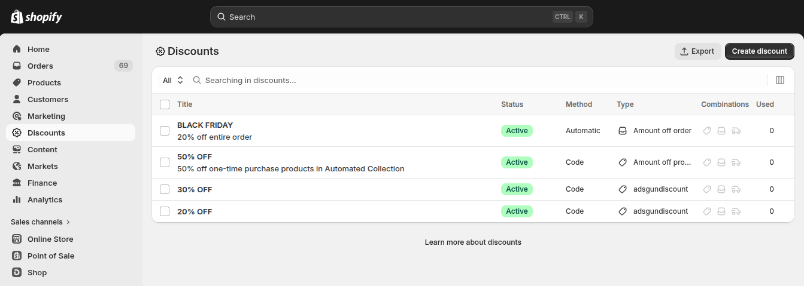The image size is (804, 286).
Task: Click the Marketing target icon
Action: (17, 116)
